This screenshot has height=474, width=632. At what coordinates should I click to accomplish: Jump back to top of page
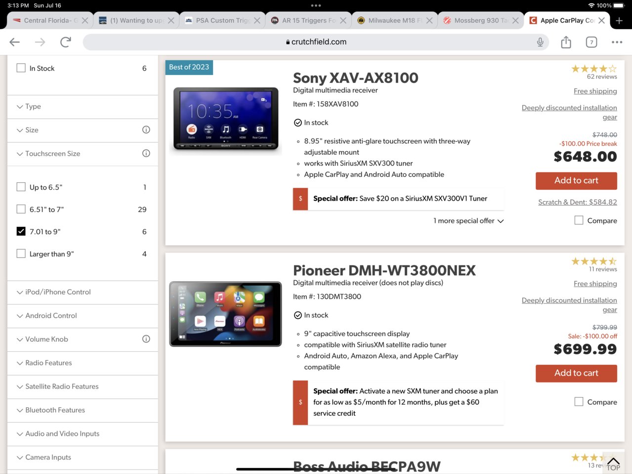coord(613,464)
